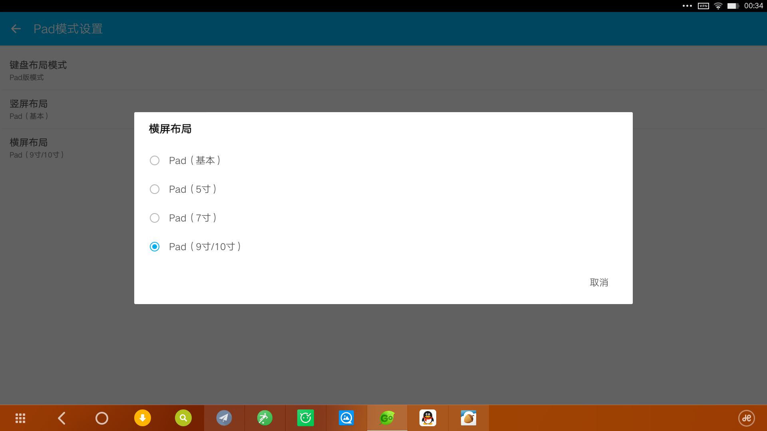767x431 pixels.
Task: Open the 键盘布局模式 setting
Action: pos(38,70)
